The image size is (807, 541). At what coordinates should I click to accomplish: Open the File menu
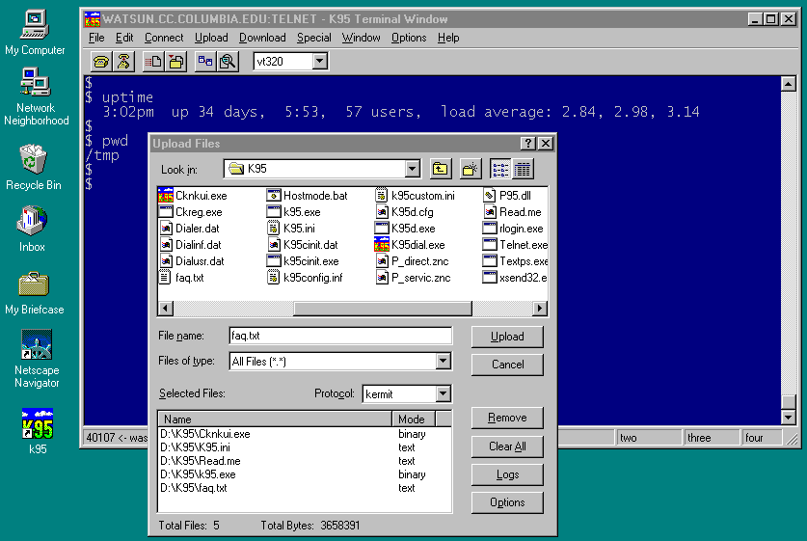[x=96, y=38]
